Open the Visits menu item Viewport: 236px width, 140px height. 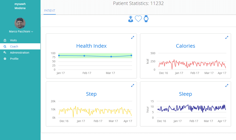pos(20,40)
